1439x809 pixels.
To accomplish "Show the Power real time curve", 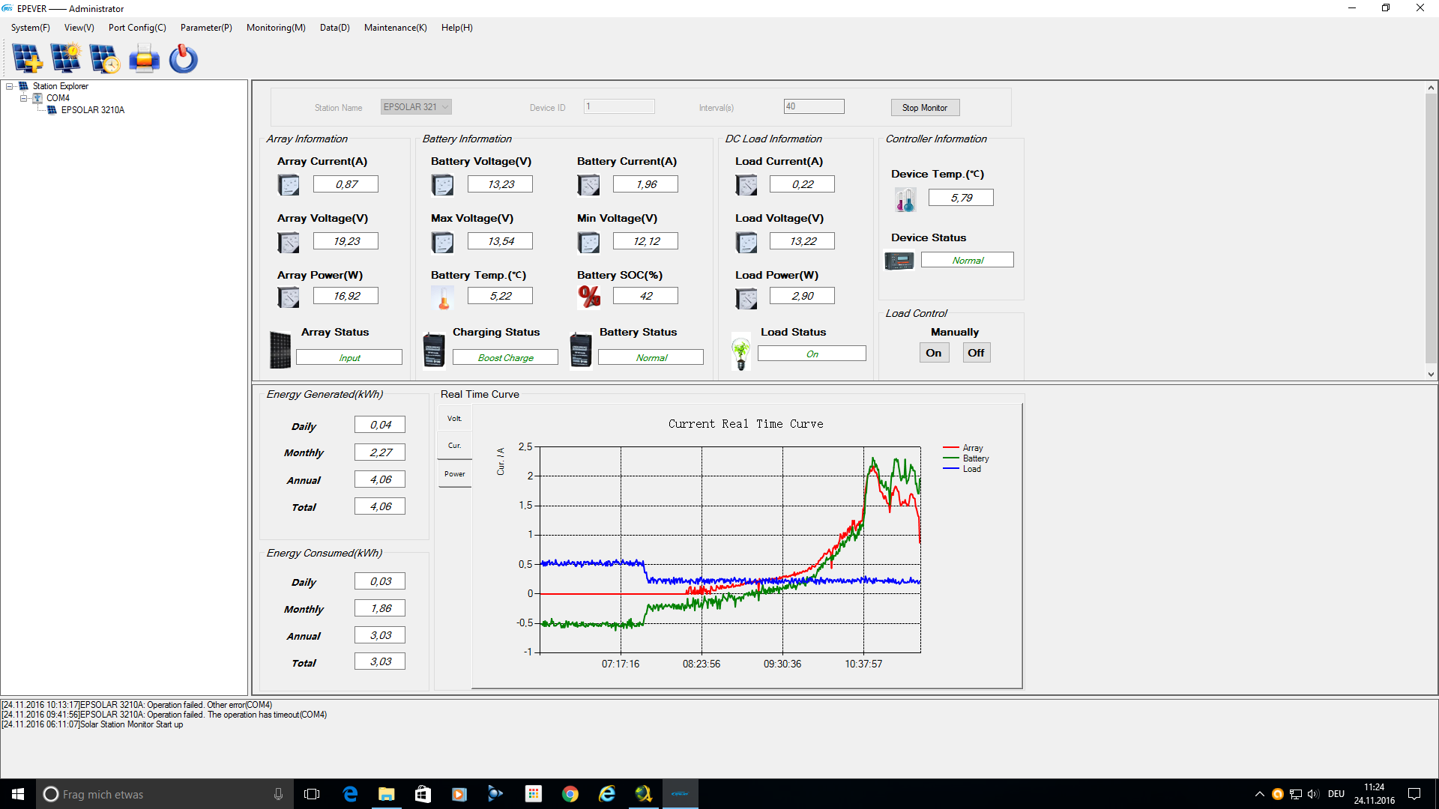I will point(454,474).
